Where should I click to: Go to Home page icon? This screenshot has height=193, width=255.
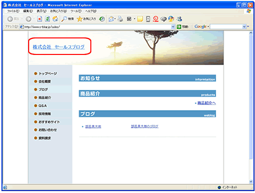[55, 19]
